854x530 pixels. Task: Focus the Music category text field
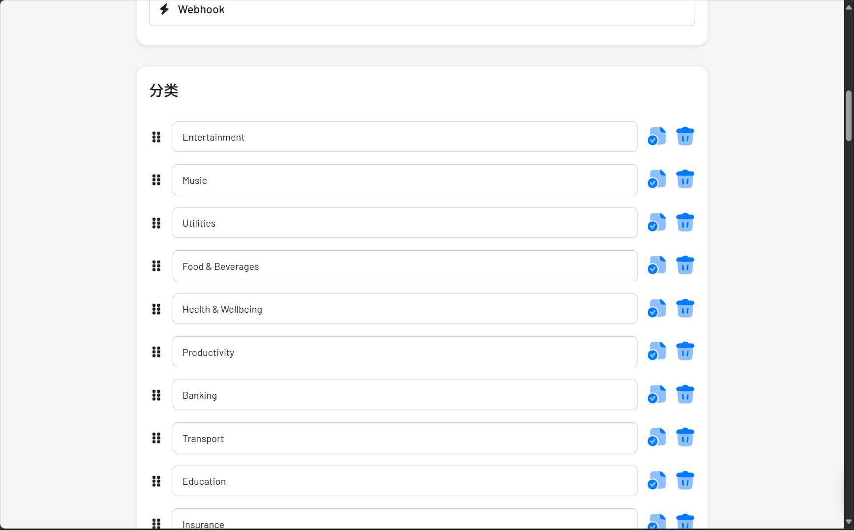(404, 180)
